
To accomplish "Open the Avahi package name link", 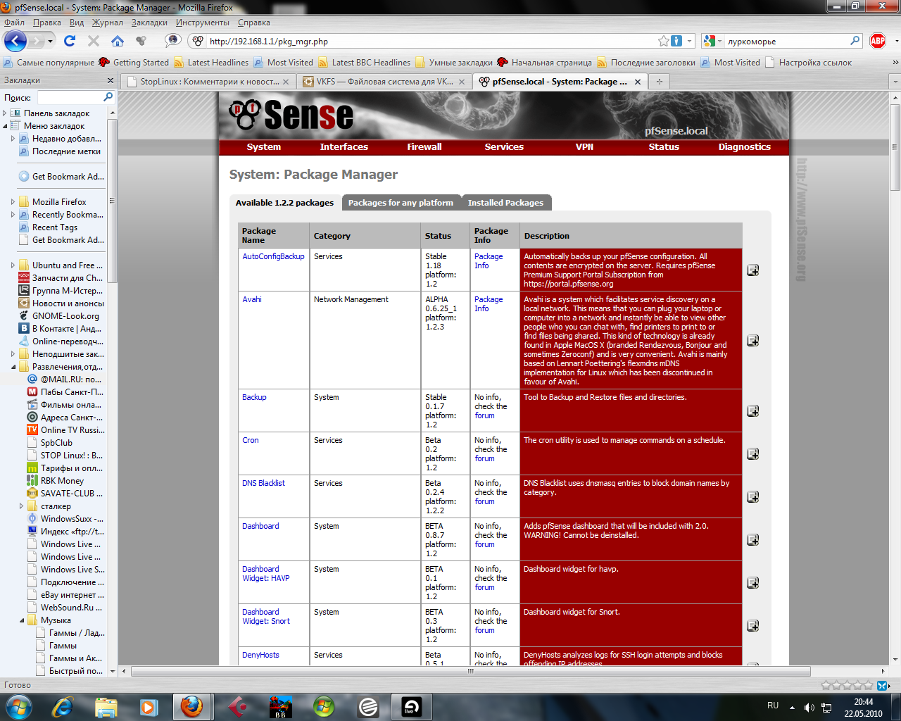I will (252, 299).
